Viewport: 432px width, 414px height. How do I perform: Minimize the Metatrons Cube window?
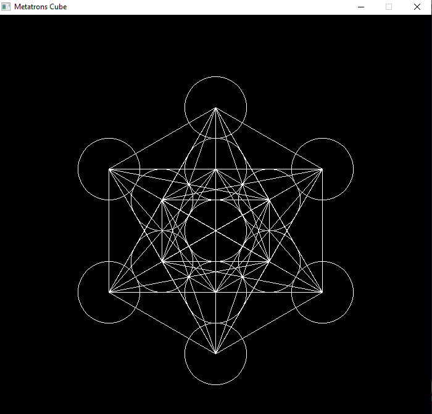pos(361,7)
